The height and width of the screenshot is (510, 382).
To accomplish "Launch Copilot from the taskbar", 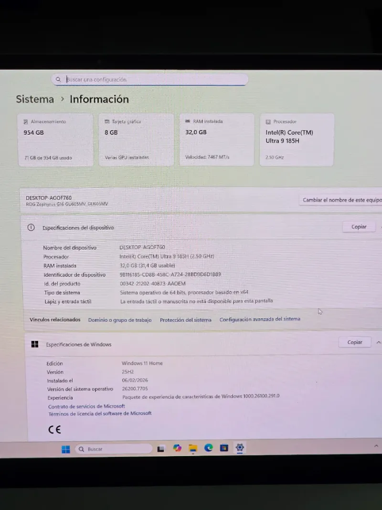I will 177,448.
